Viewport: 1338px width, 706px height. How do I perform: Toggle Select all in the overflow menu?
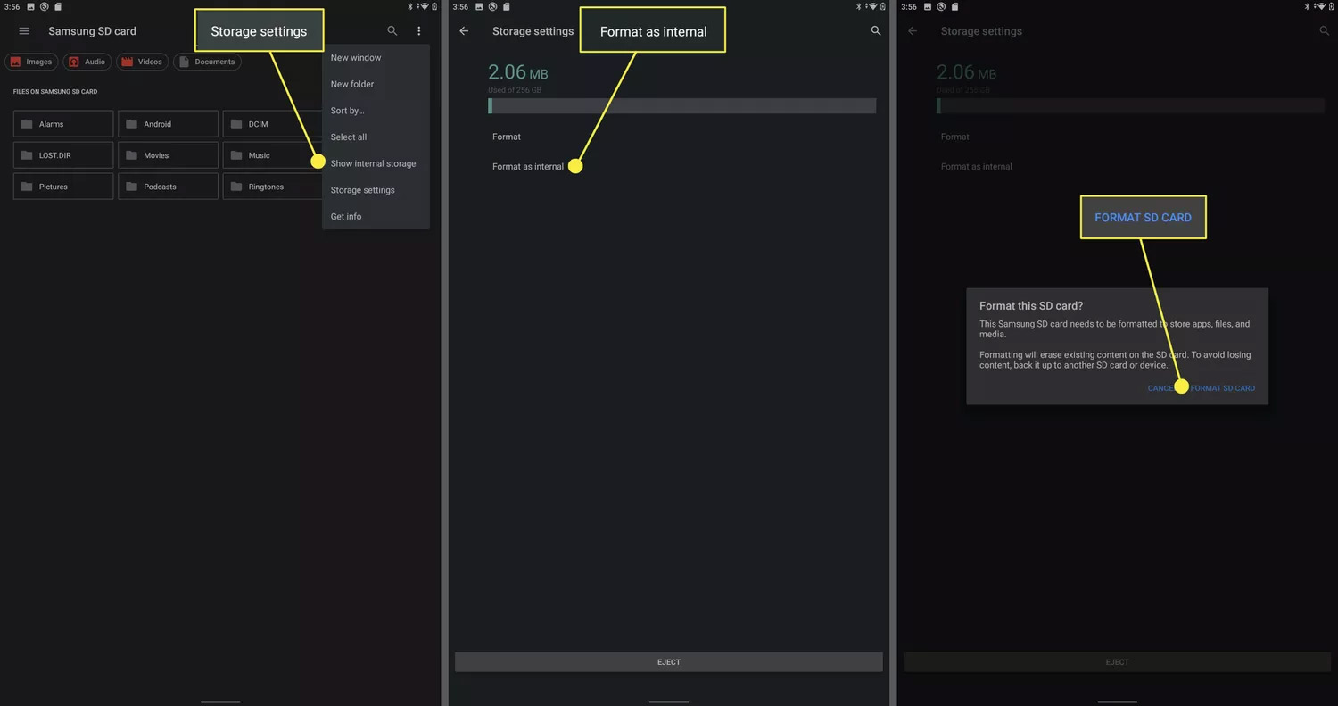(x=348, y=137)
